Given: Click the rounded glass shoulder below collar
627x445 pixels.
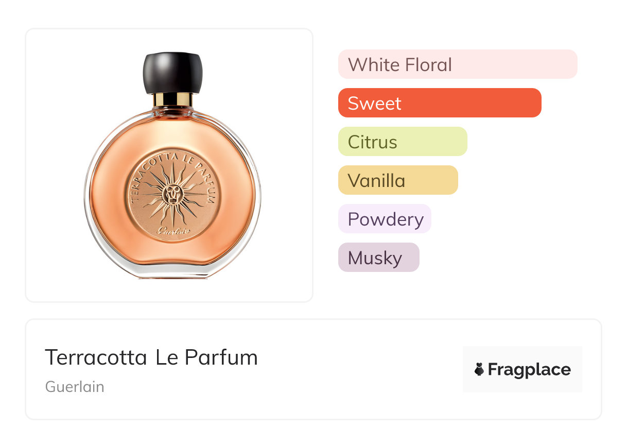Looking at the screenshot, I should 172,114.
